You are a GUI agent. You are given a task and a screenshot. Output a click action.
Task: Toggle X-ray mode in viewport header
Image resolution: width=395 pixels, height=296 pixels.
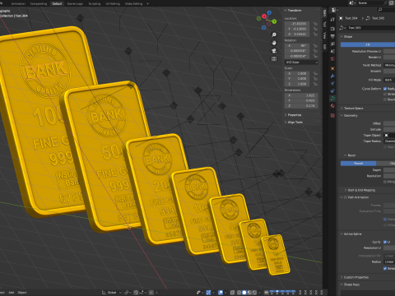click(x=232, y=293)
